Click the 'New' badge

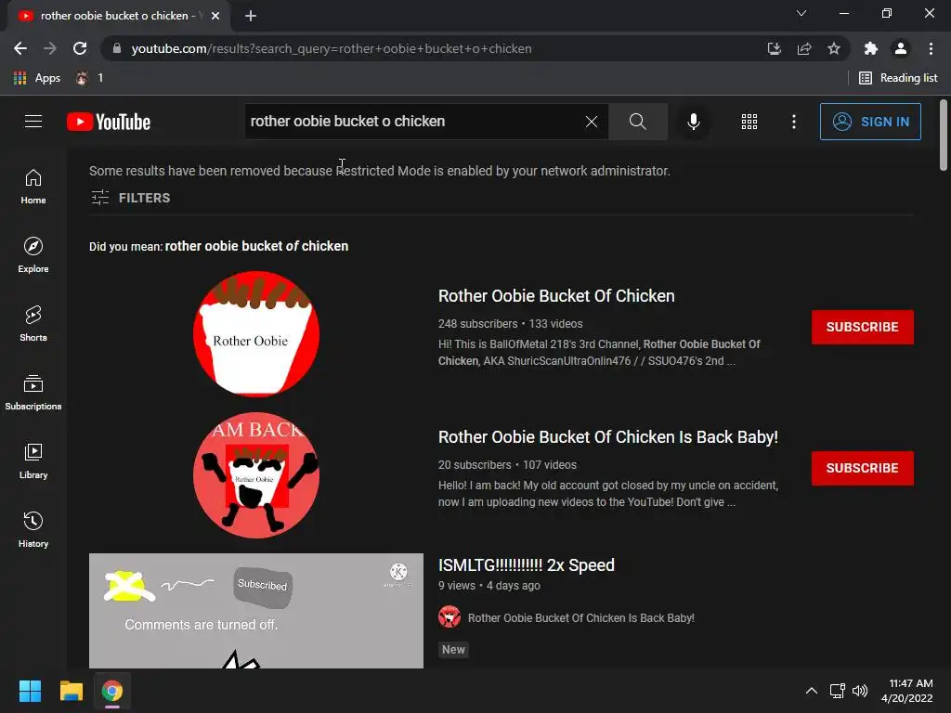point(453,649)
